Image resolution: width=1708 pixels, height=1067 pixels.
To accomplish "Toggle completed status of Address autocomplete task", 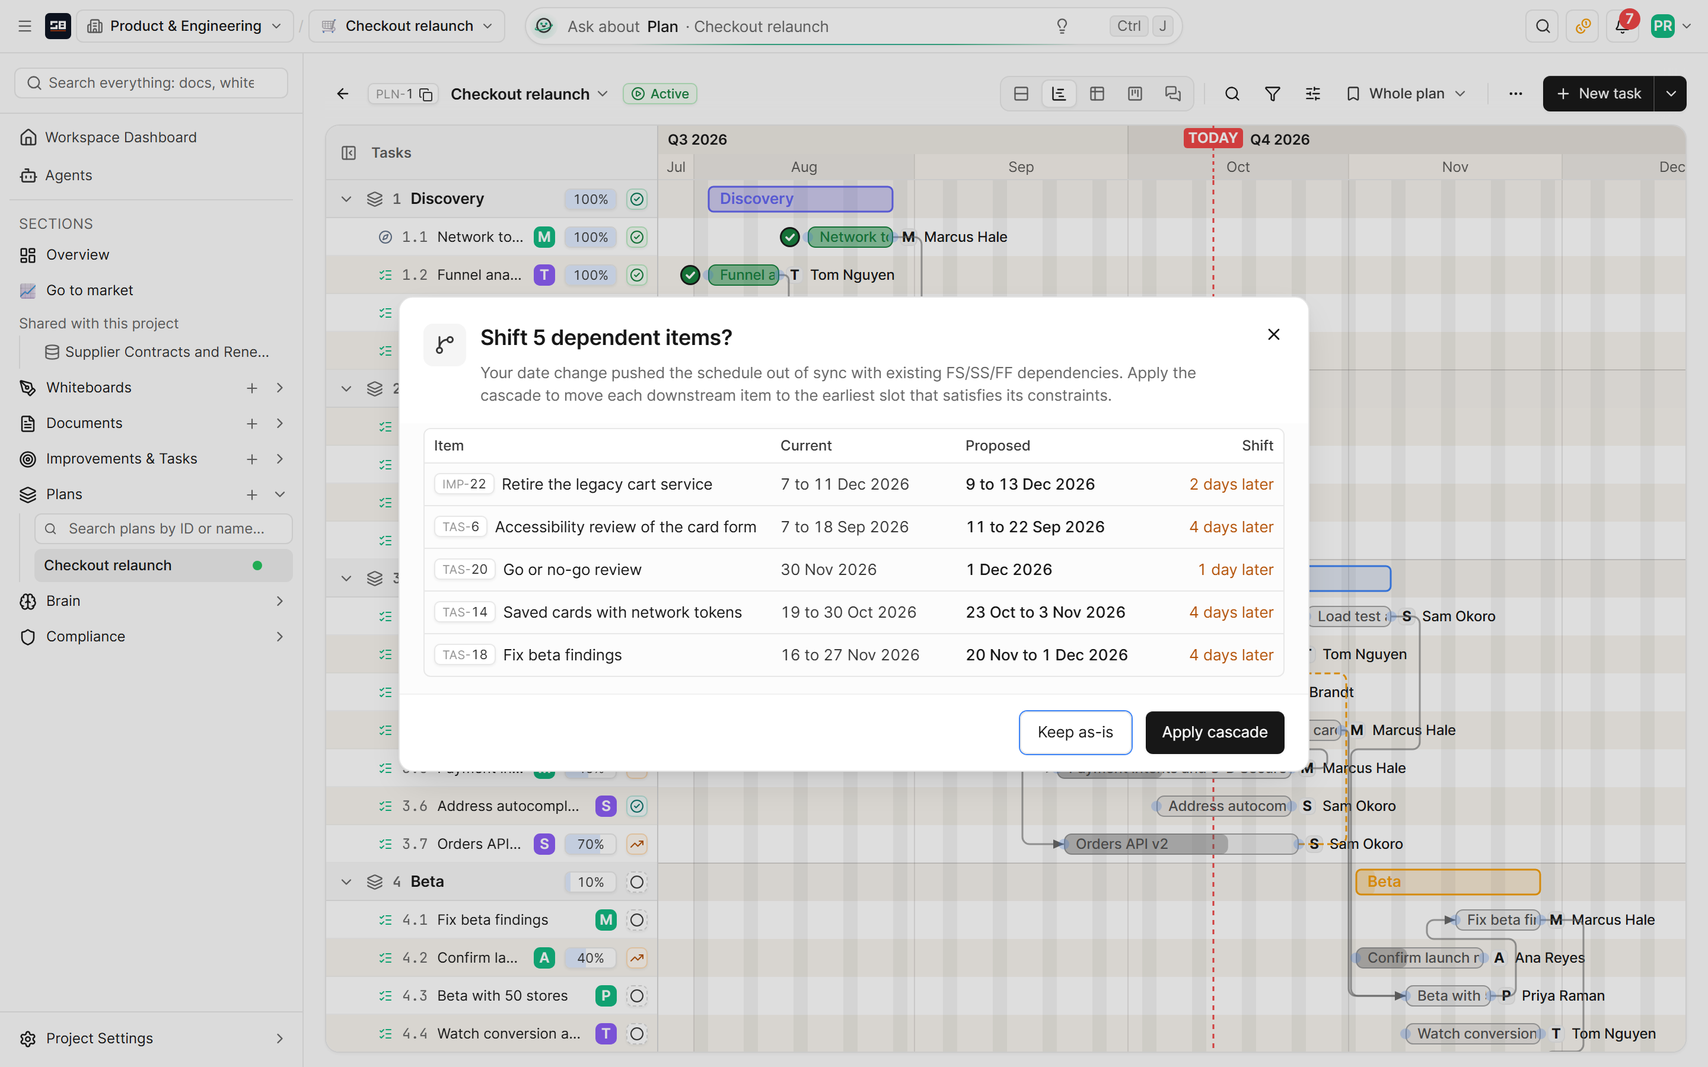I will point(636,806).
